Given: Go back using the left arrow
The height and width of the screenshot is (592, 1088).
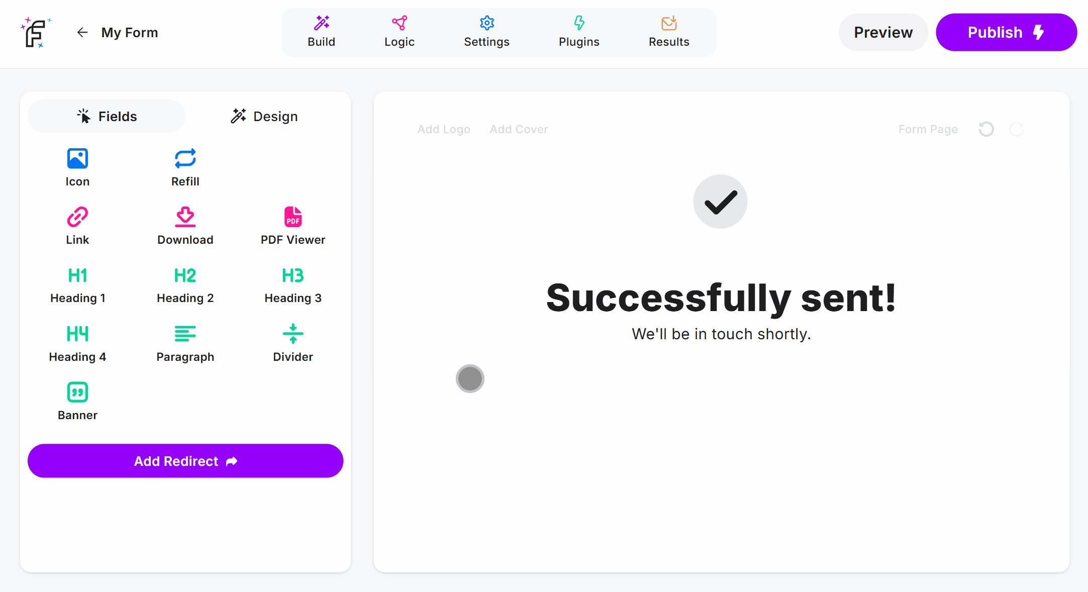Looking at the screenshot, I should 82,33.
